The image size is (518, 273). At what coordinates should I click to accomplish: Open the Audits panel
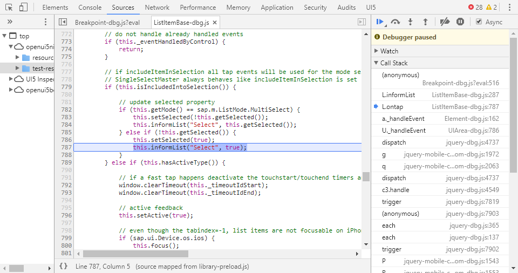coord(346,7)
